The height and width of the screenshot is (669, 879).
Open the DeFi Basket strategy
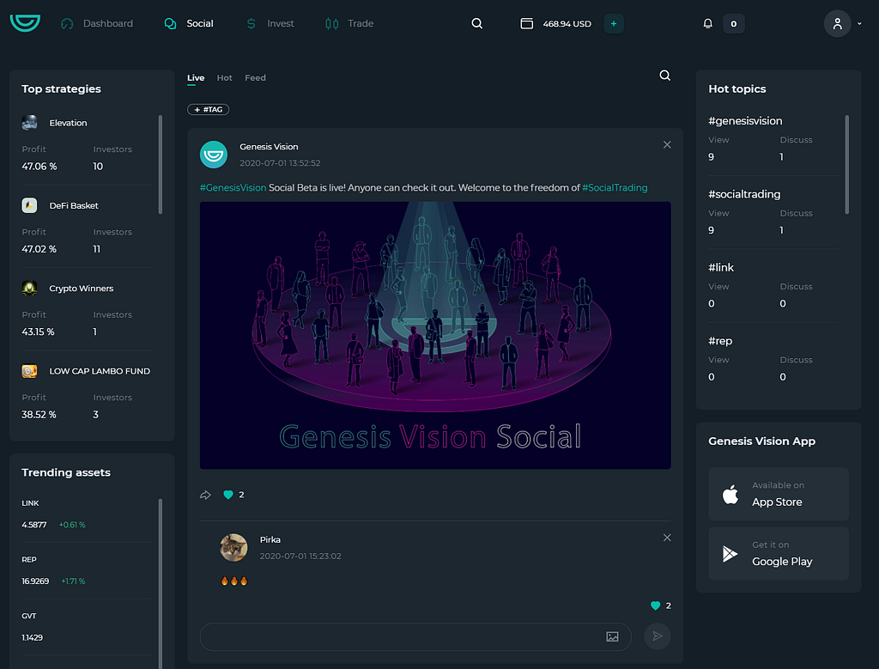pyautogui.click(x=74, y=206)
